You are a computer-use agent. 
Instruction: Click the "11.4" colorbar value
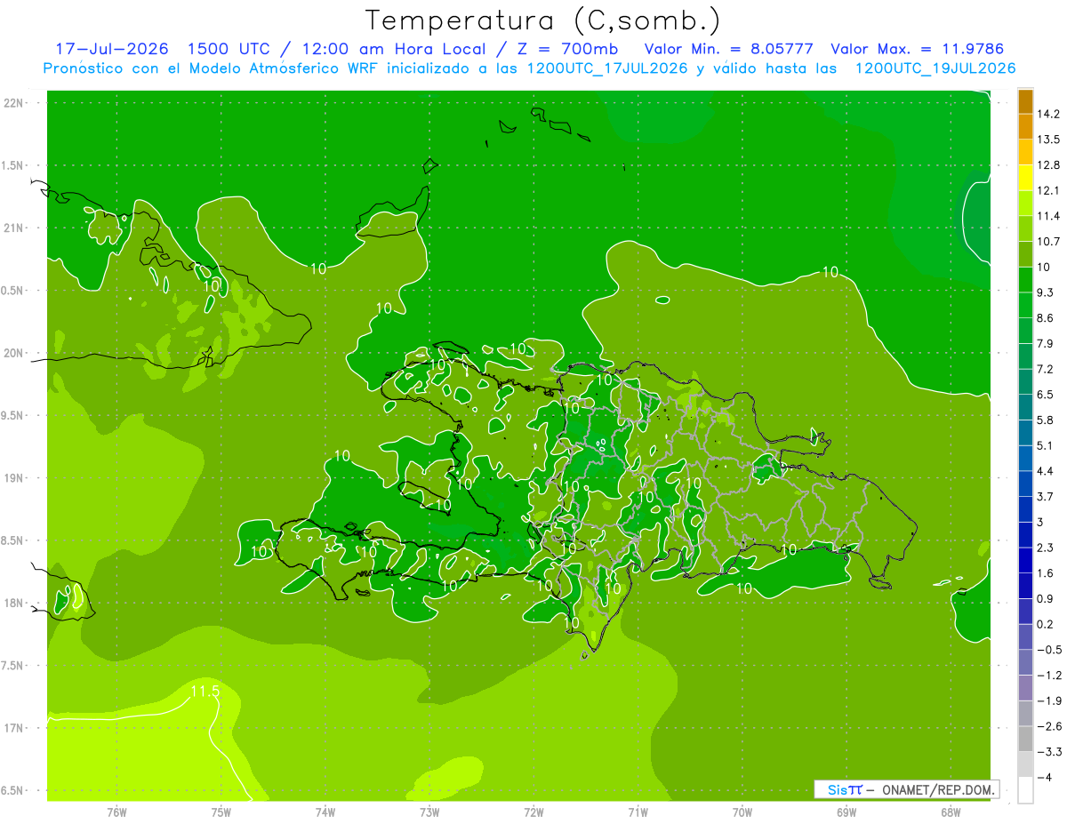pos(1048,216)
